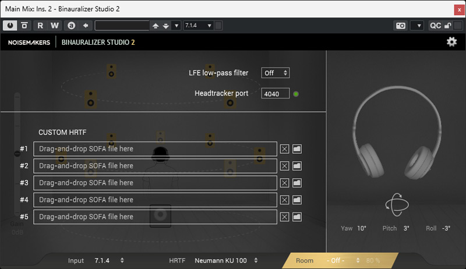The width and height of the screenshot is (466, 269).
Task: Click the snapshot camera icon
Action: pos(400,26)
